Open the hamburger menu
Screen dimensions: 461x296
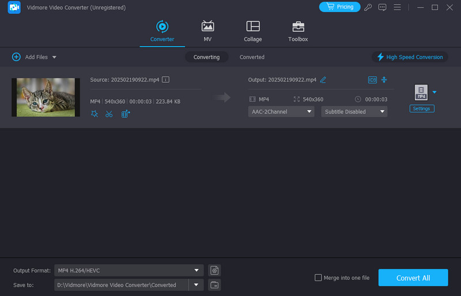point(397,7)
